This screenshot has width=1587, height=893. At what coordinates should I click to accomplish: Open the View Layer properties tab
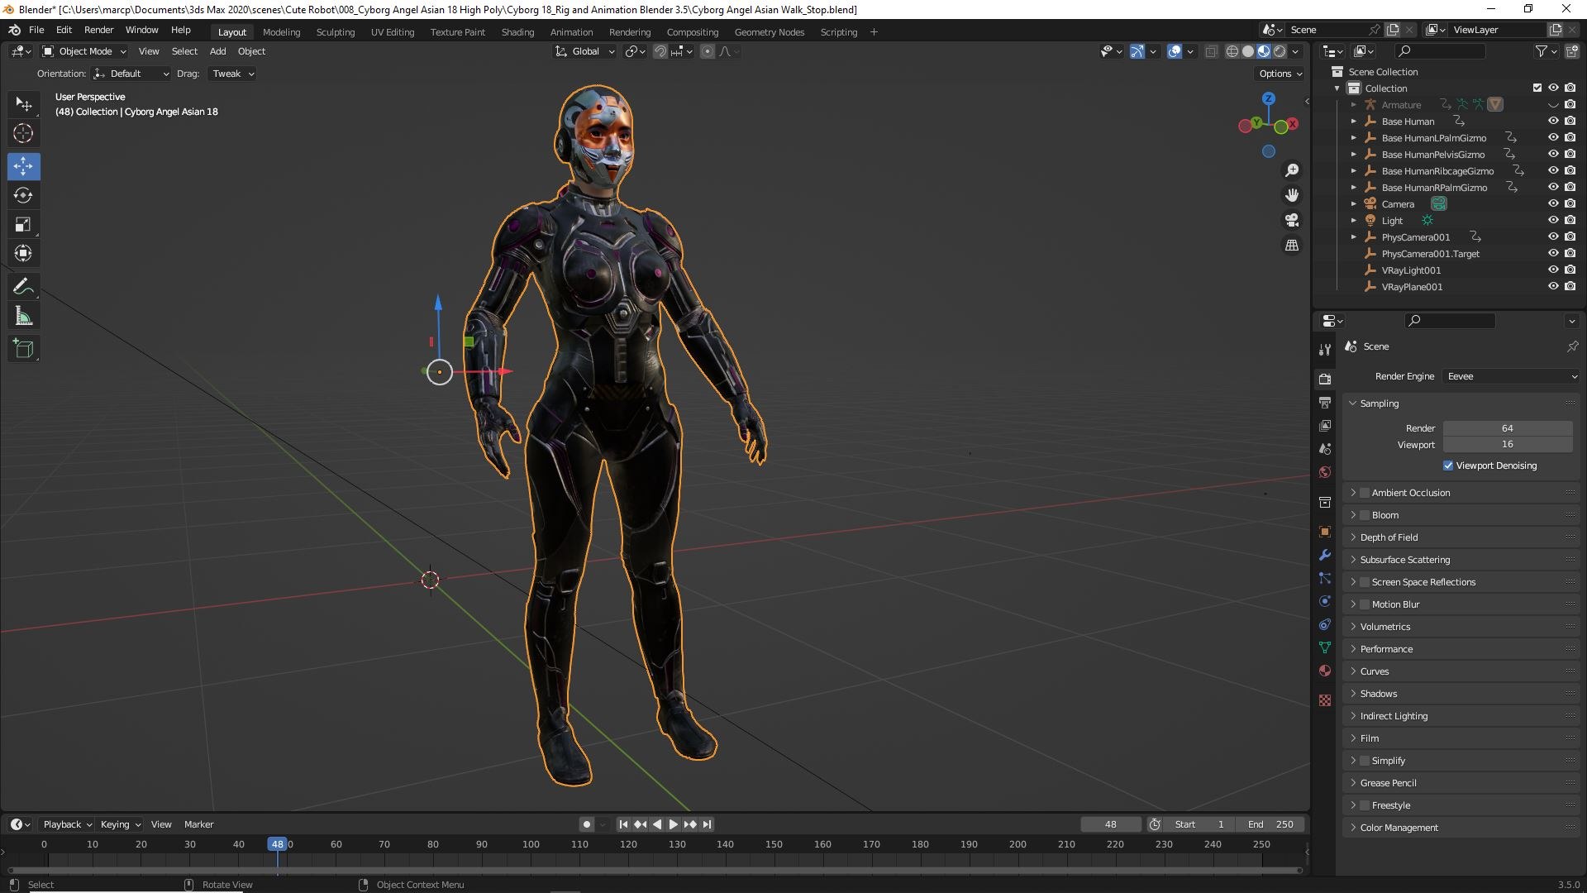coord(1325,426)
